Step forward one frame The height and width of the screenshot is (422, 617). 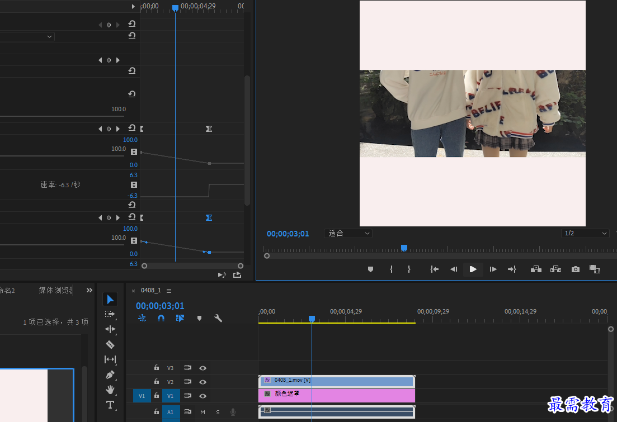pos(493,269)
